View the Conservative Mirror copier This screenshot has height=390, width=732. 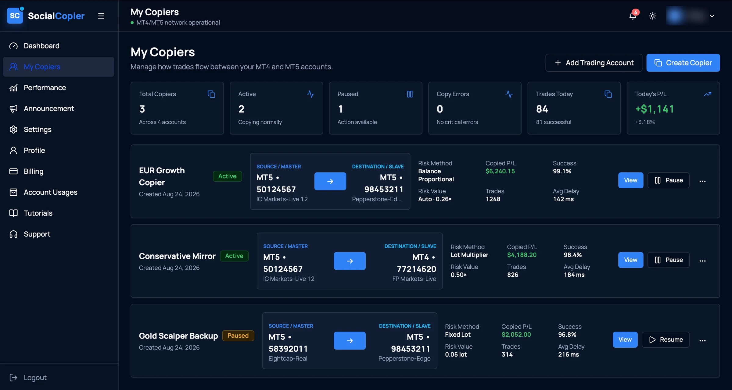pos(630,260)
